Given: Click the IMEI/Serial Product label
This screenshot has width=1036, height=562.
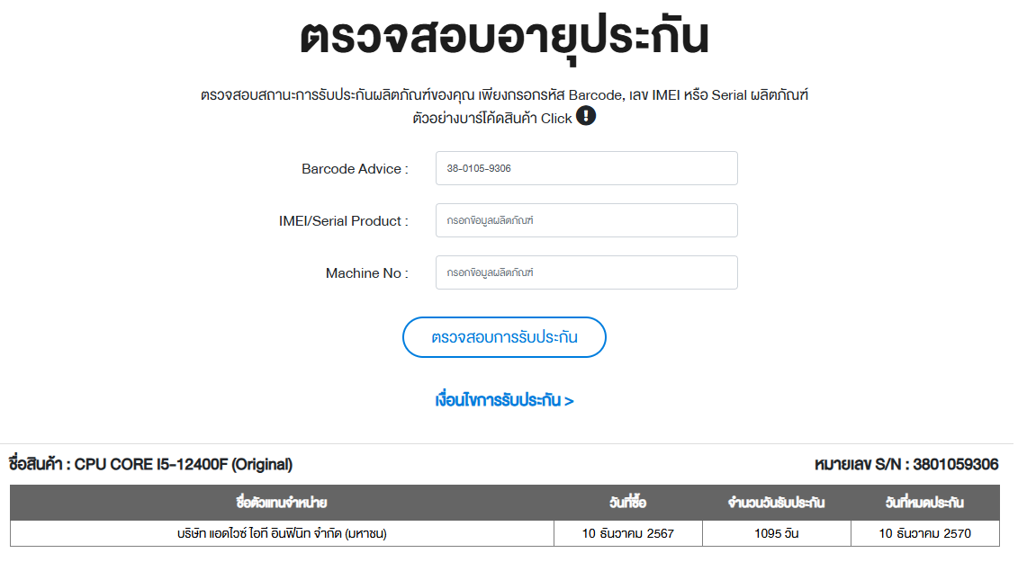Looking at the screenshot, I should tap(343, 221).
